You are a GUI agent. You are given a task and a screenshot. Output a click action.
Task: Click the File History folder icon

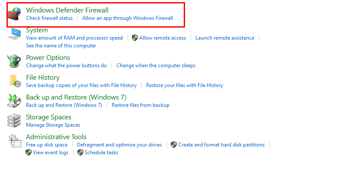(15, 81)
